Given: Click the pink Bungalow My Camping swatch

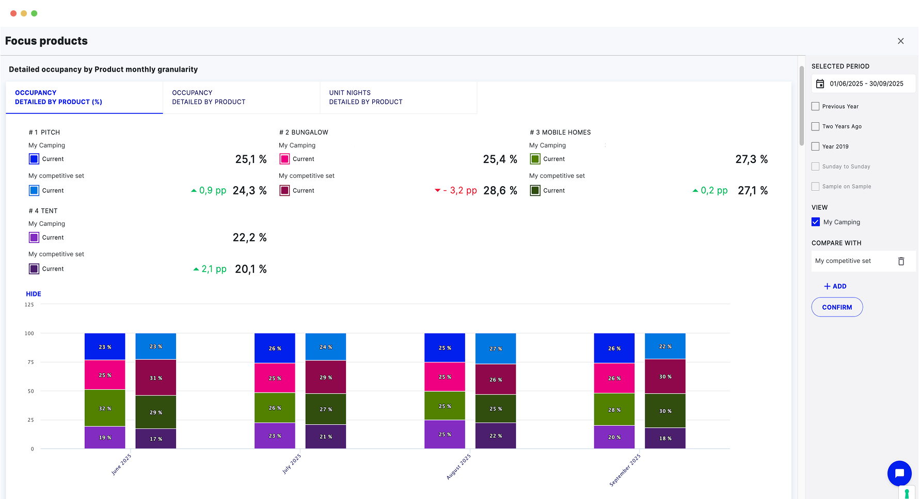Looking at the screenshot, I should (284, 159).
